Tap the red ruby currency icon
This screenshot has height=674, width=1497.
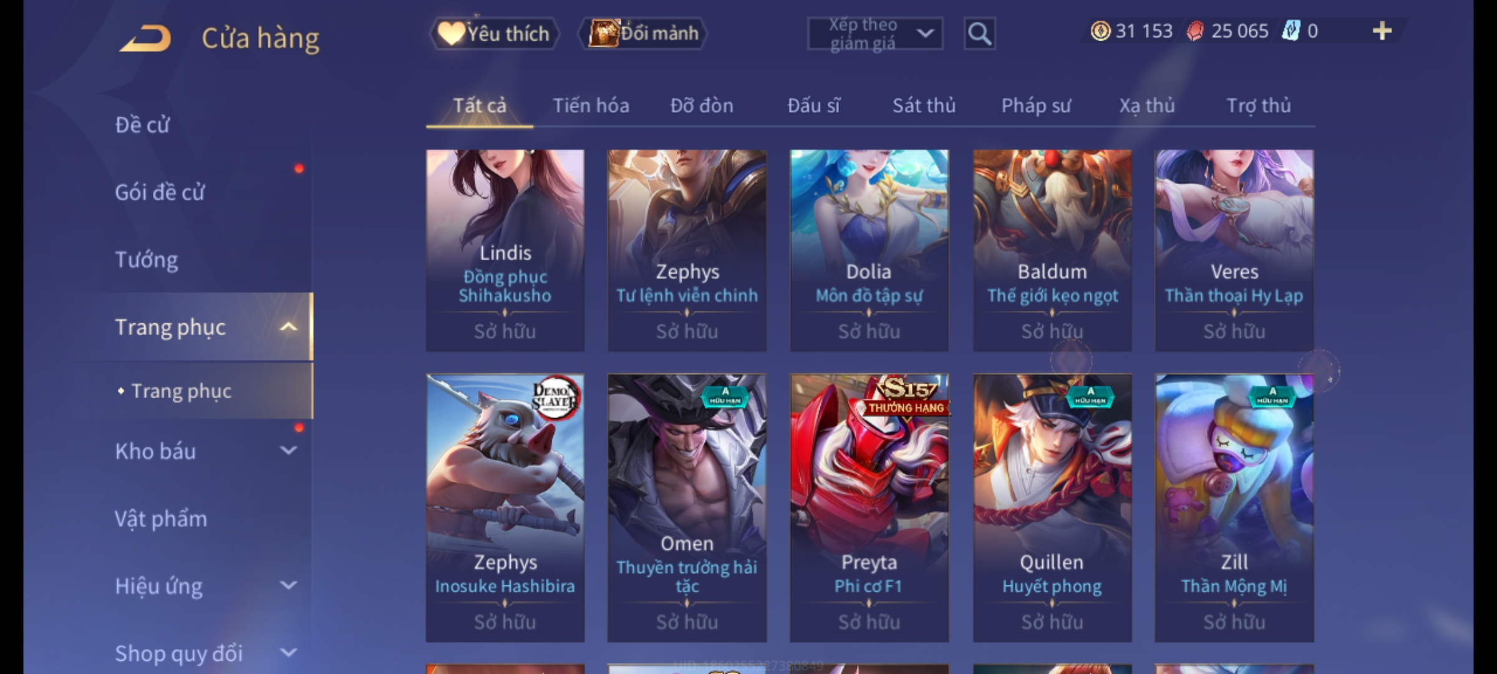tap(1195, 31)
